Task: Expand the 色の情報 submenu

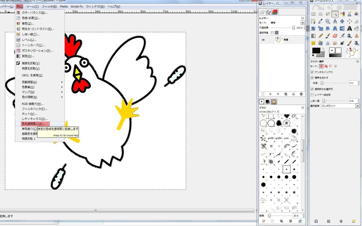Action: [x=40, y=97]
